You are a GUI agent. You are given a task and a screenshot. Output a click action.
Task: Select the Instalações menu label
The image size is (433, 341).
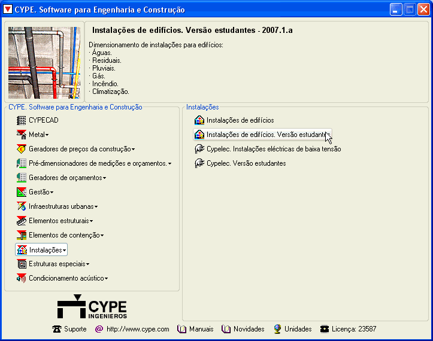click(x=46, y=250)
